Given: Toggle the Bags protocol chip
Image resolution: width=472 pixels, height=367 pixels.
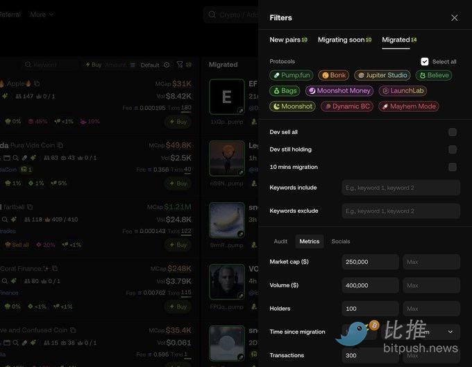Looking at the screenshot, I should click(x=285, y=90).
